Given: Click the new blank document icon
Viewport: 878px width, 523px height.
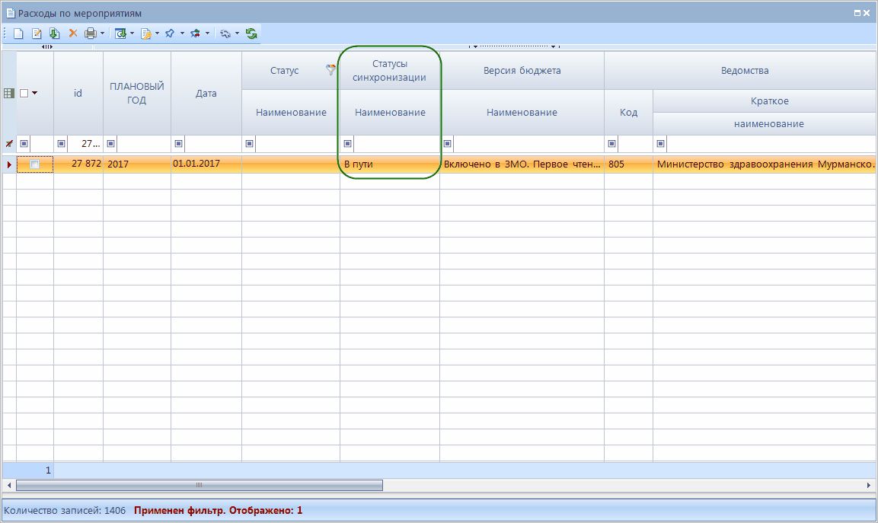Looking at the screenshot, I should (x=18, y=33).
